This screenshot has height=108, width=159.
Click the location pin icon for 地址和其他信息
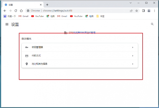27,64
